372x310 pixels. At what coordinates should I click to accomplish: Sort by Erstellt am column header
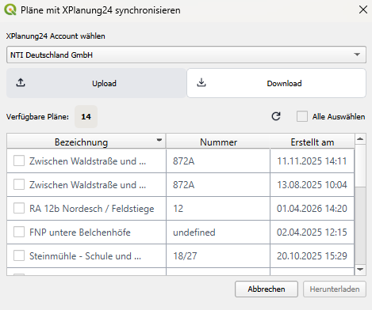point(313,142)
